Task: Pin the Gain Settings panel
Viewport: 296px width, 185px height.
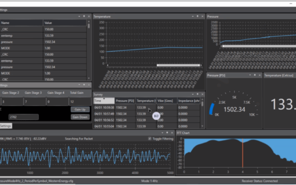Action: (84, 85)
